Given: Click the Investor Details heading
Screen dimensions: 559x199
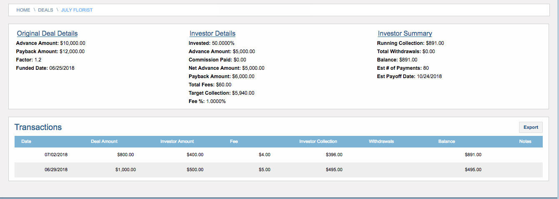Looking at the screenshot, I should pyautogui.click(x=212, y=34).
